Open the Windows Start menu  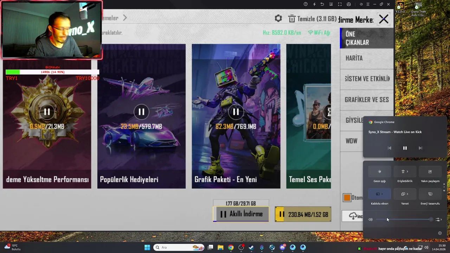147,247
